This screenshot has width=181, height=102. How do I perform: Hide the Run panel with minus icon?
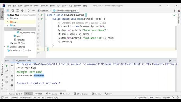click(174, 61)
